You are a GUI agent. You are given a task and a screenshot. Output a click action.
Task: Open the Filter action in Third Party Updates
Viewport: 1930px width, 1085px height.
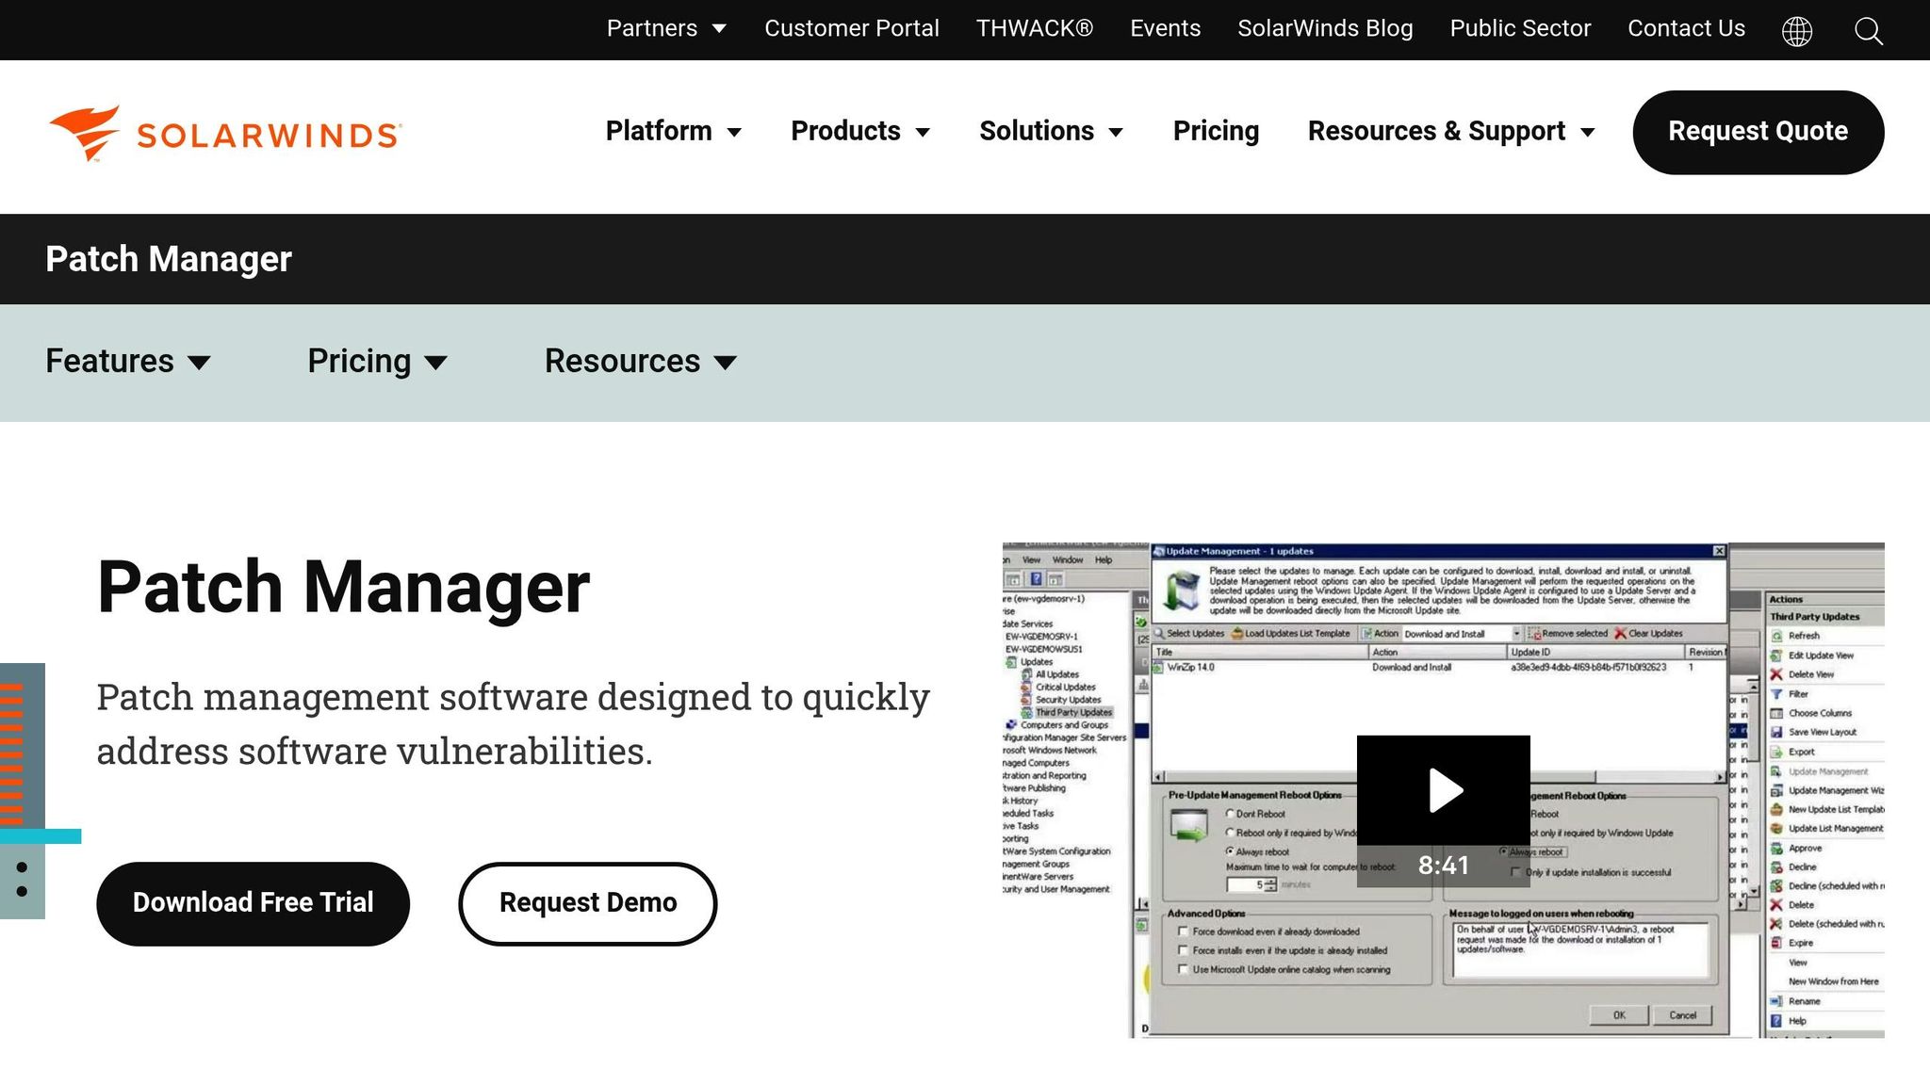click(x=1775, y=694)
